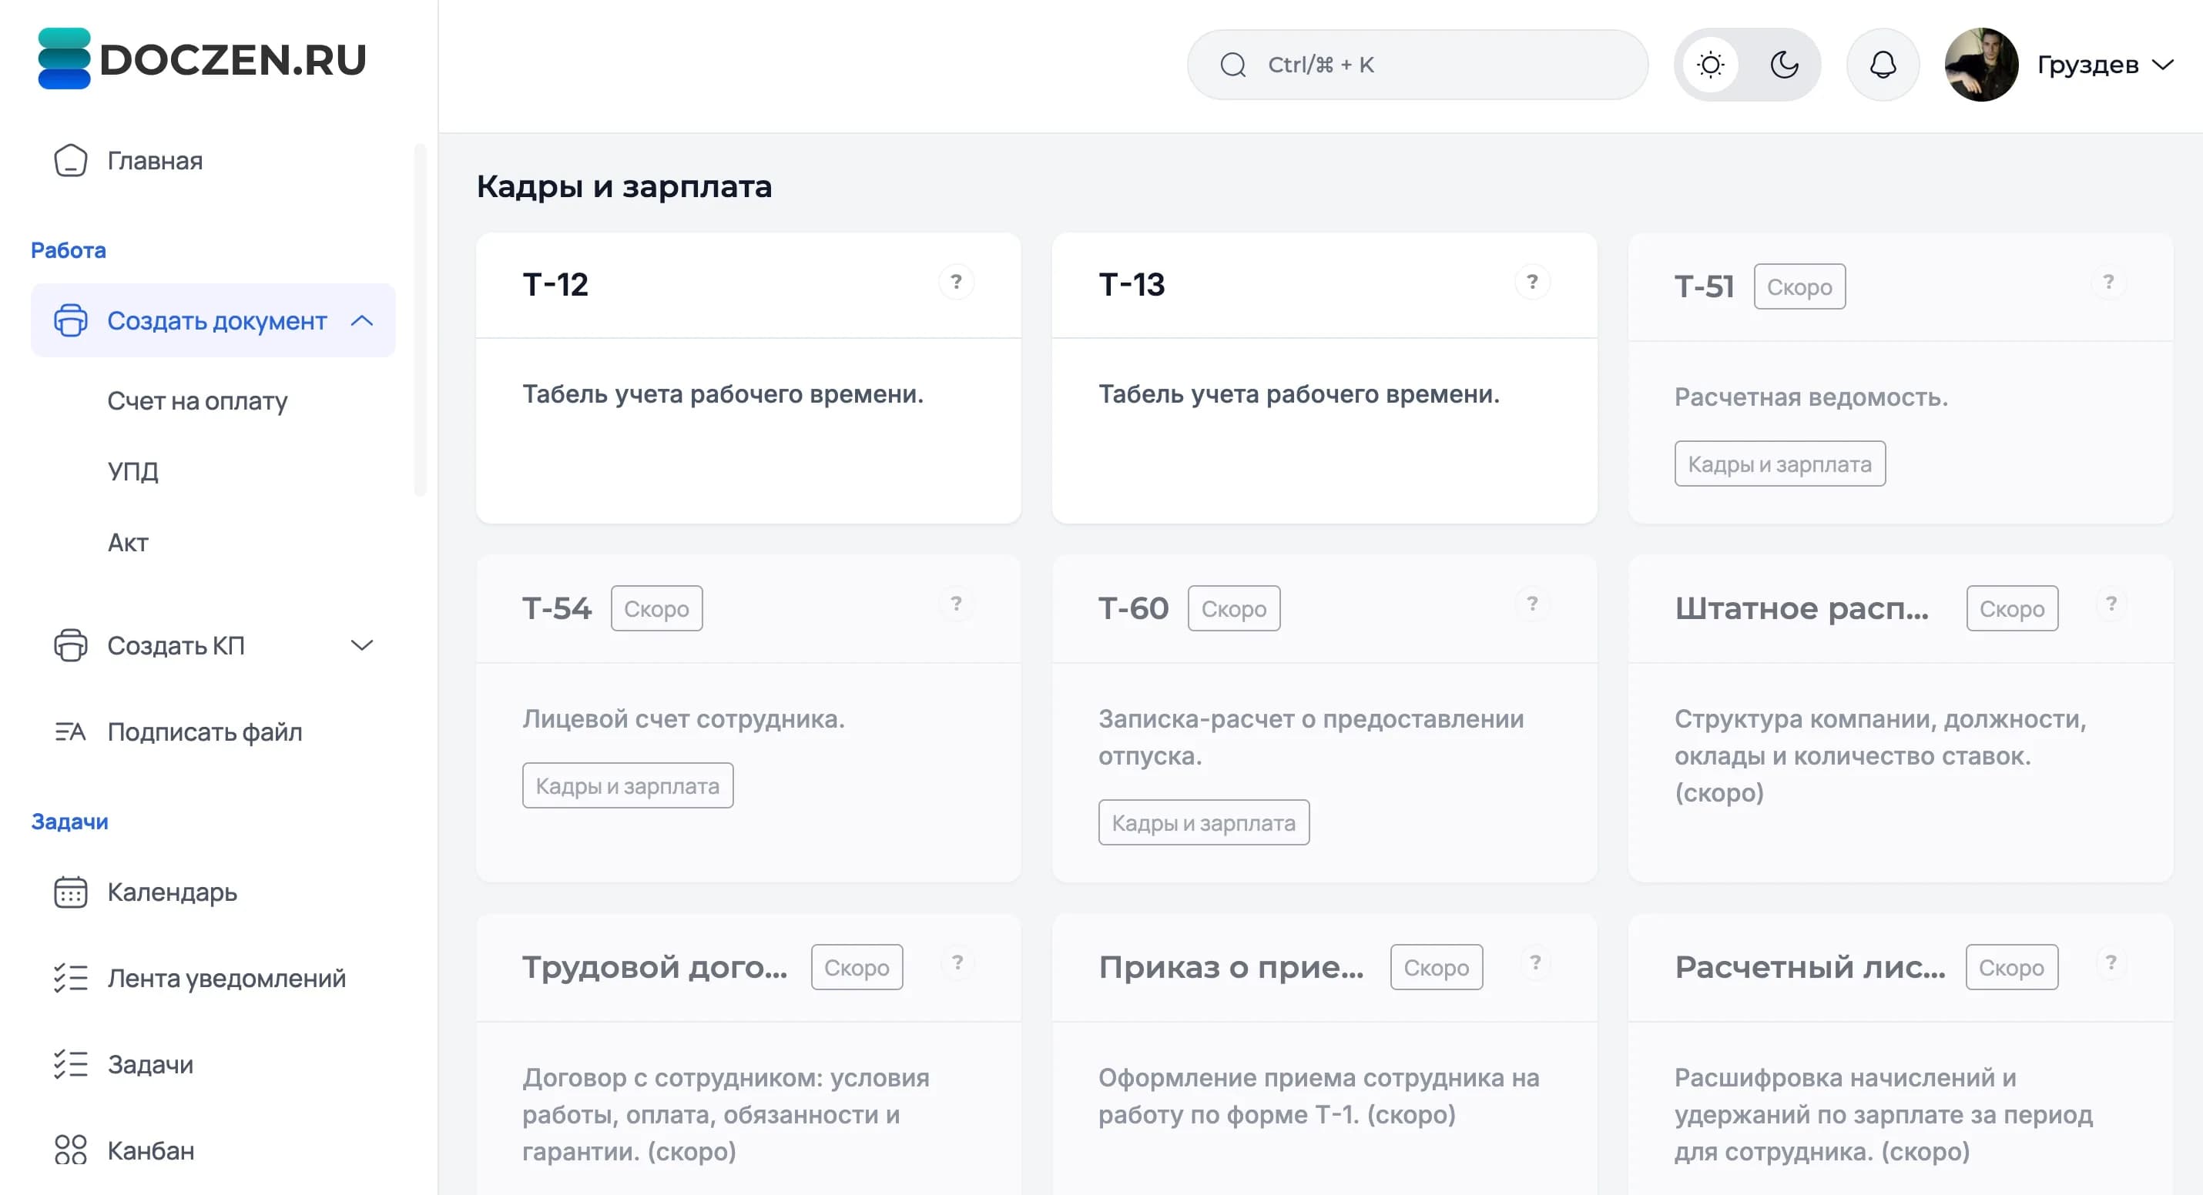Show help for Т-12 card
This screenshot has height=1195, width=2203.
tap(956, 282)
